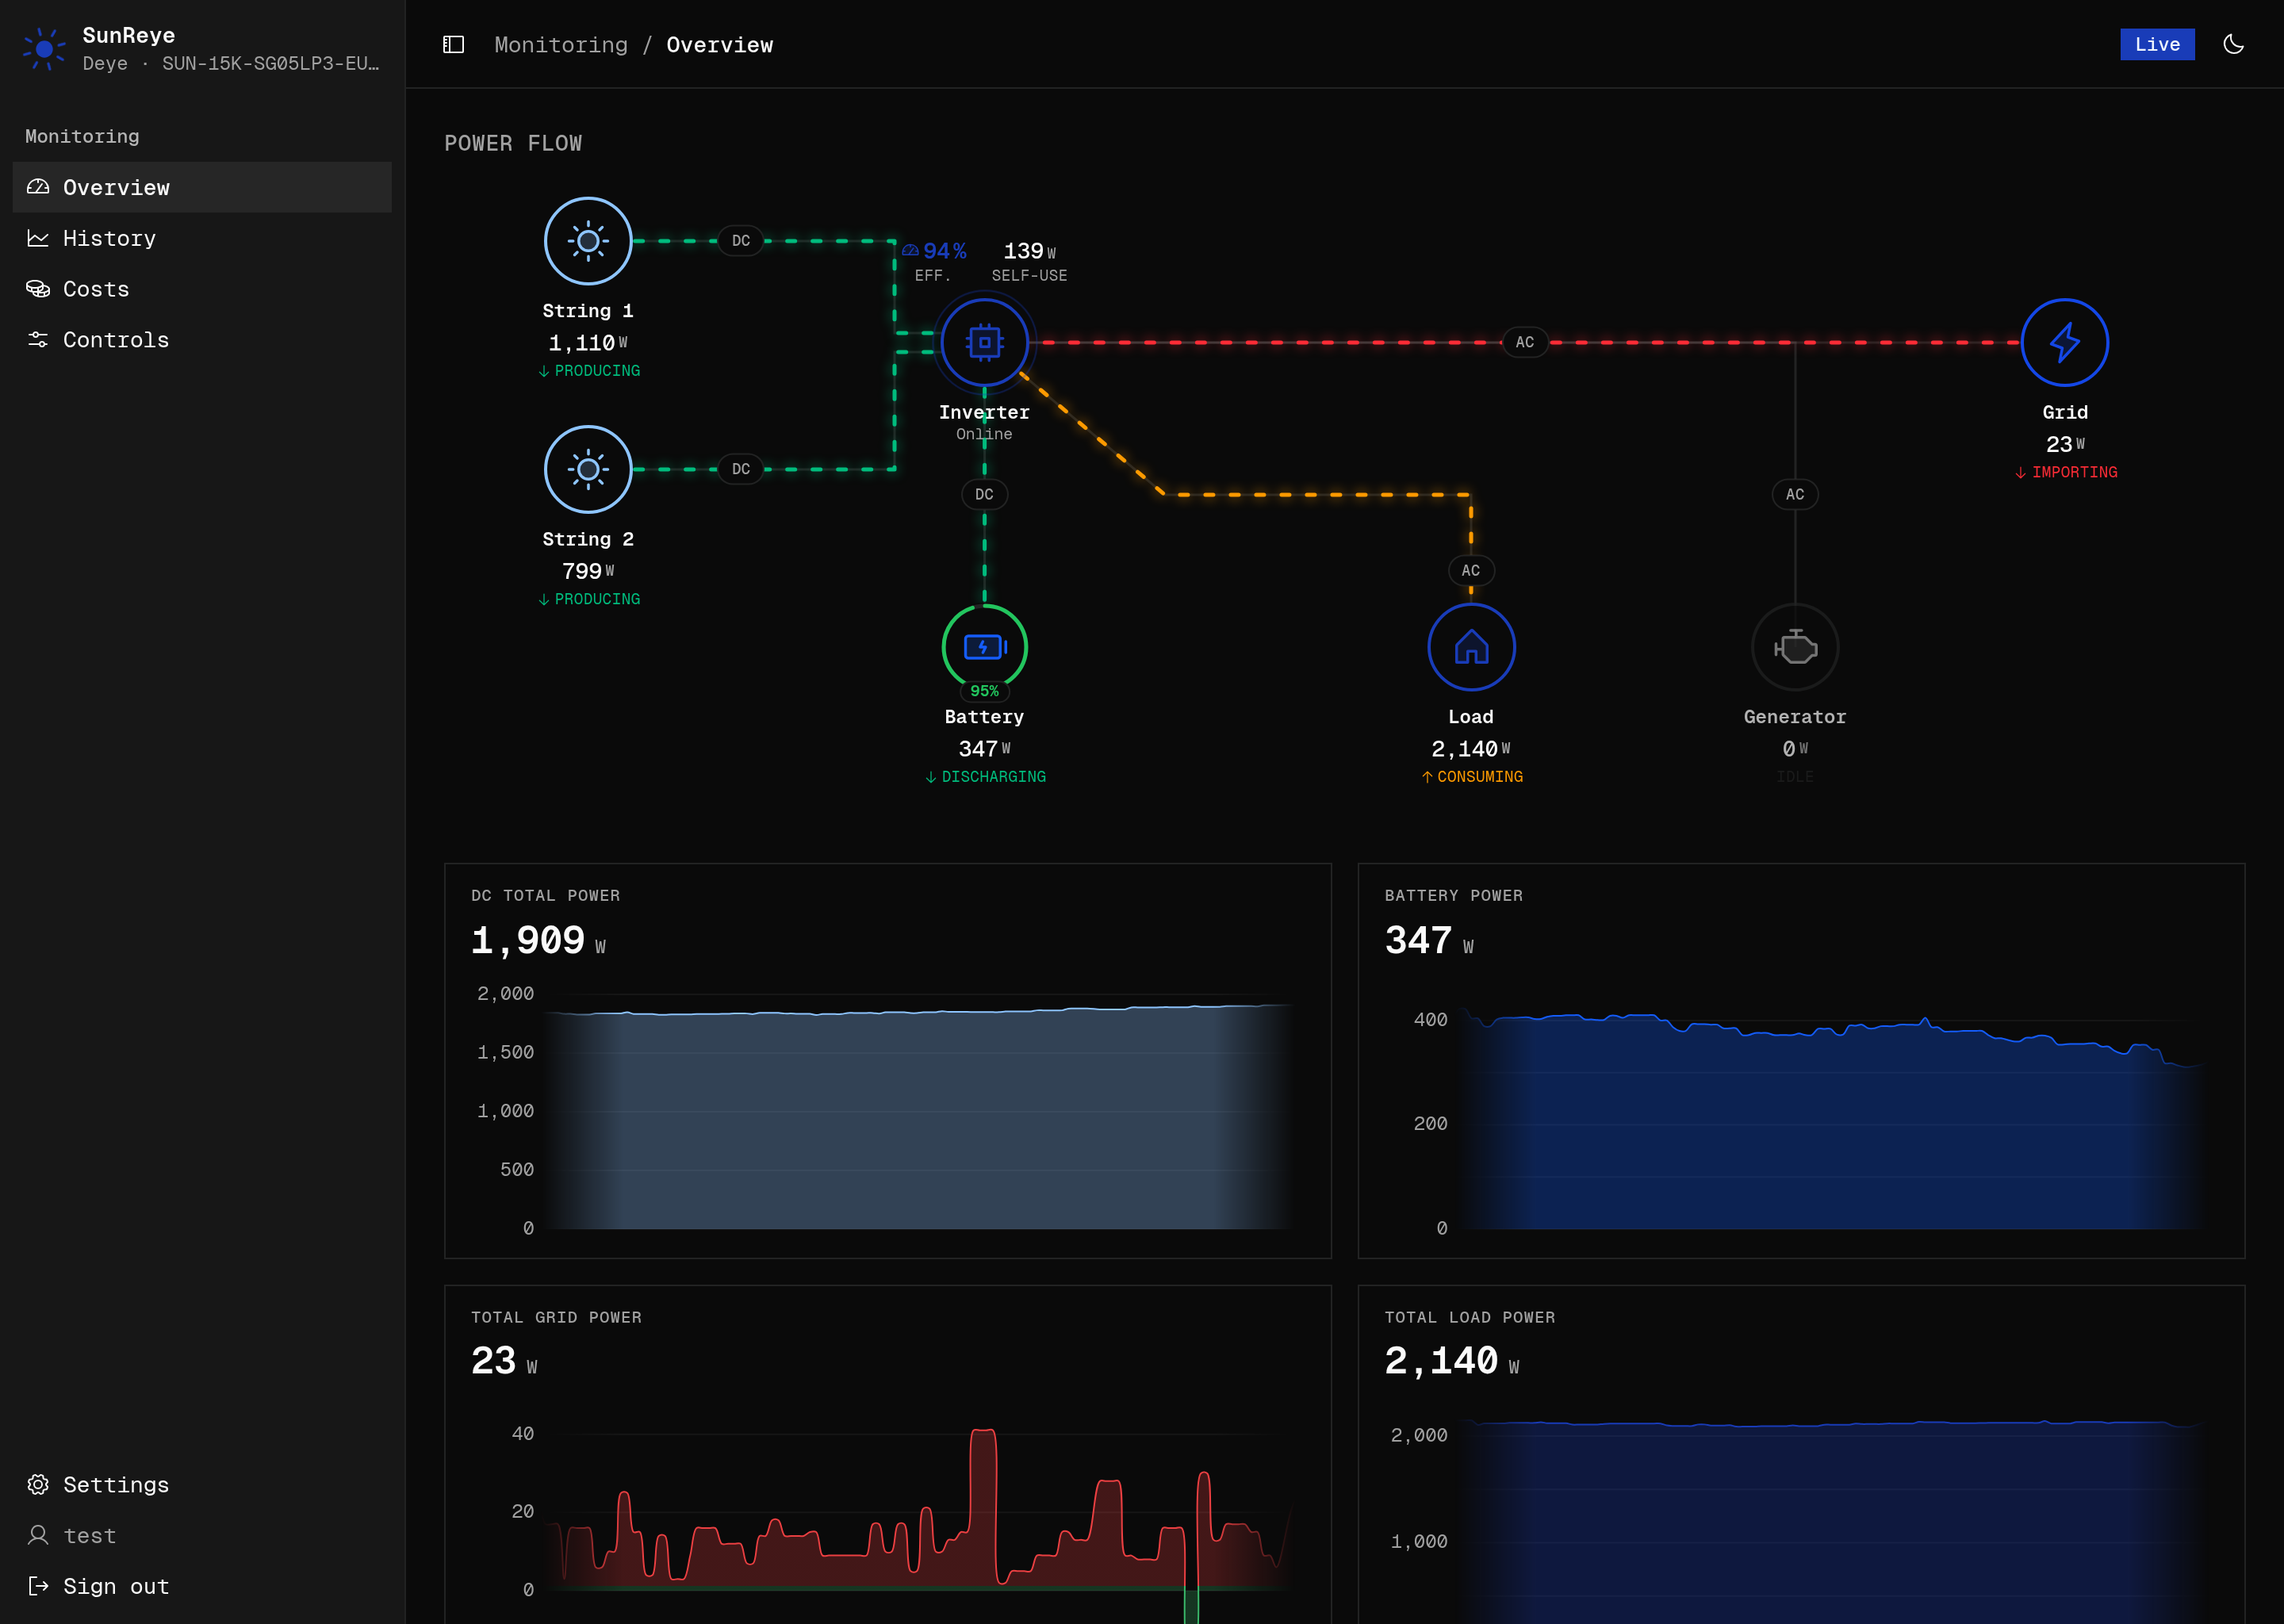The width and height of the screenshot is (2284, 1624).
Task: Click the Settings gear icon
Action: 38,1485
